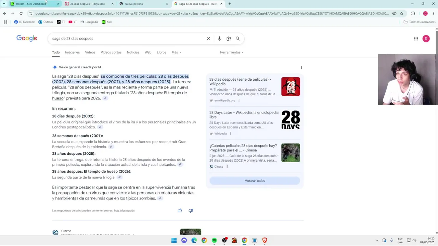Open Windows Start menu
Screen dimensions: 438x246
pyautogui.click(x=174, y=240)
